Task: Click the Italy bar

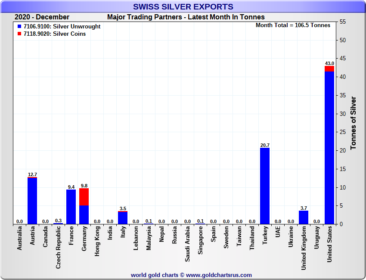Action: 123,218
